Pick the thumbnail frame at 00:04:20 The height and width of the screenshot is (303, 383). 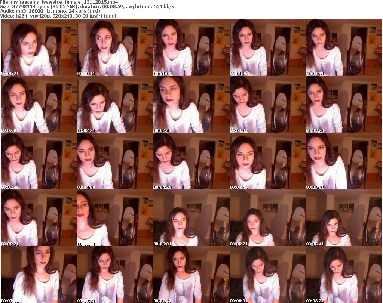click(x=191, y=161)
